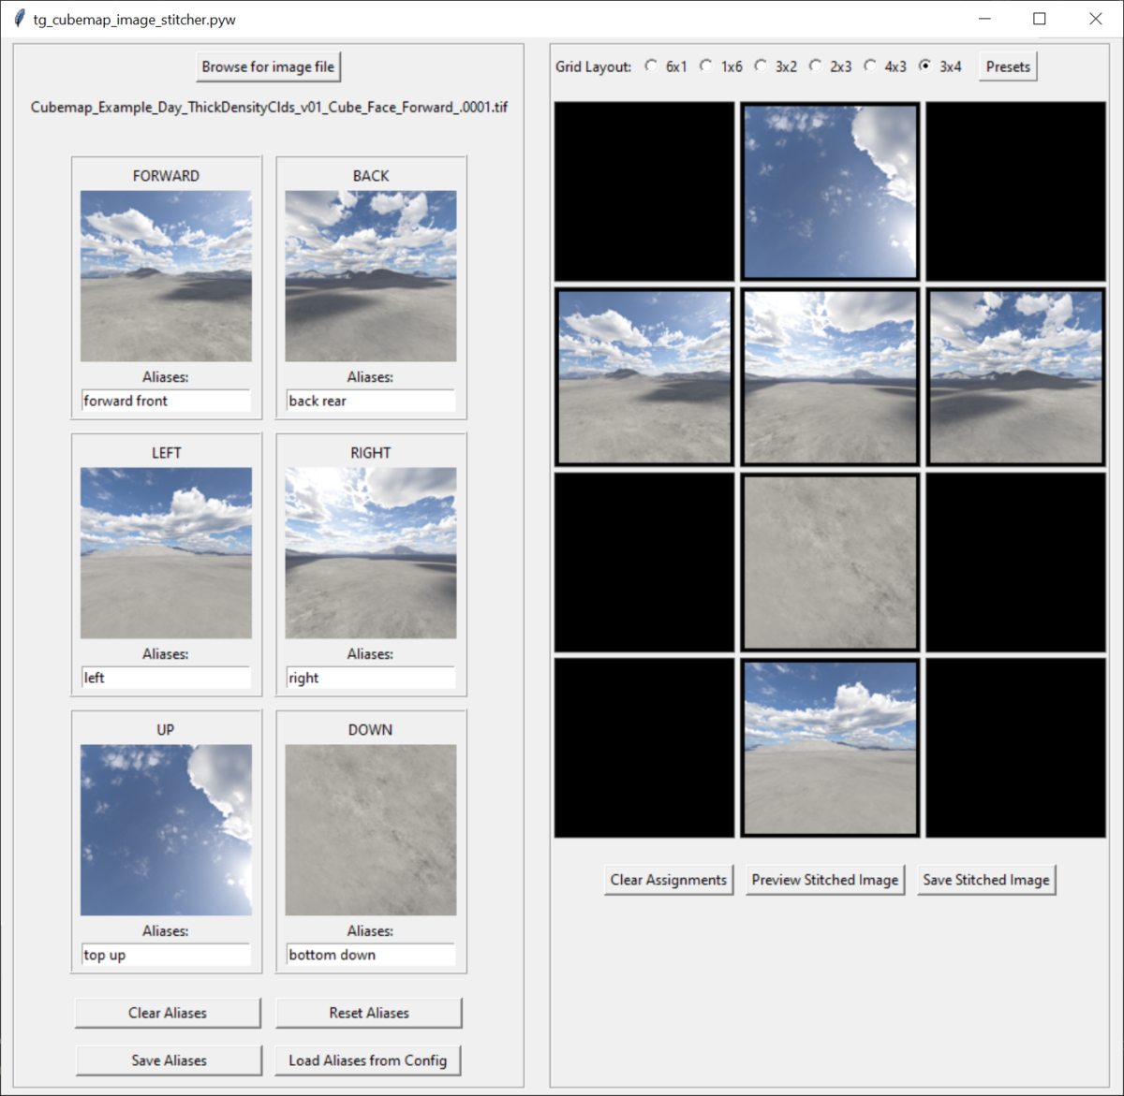
Task: Click the top-right empty black grid cell
Action: (x=1015, y=192)
